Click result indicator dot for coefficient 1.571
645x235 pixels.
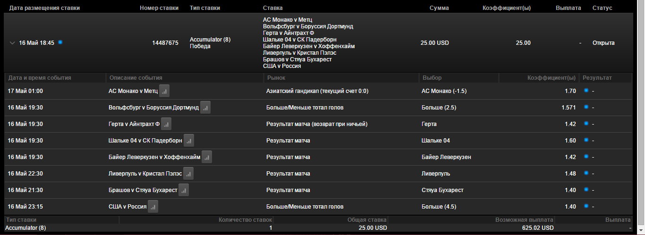point(586,107)
